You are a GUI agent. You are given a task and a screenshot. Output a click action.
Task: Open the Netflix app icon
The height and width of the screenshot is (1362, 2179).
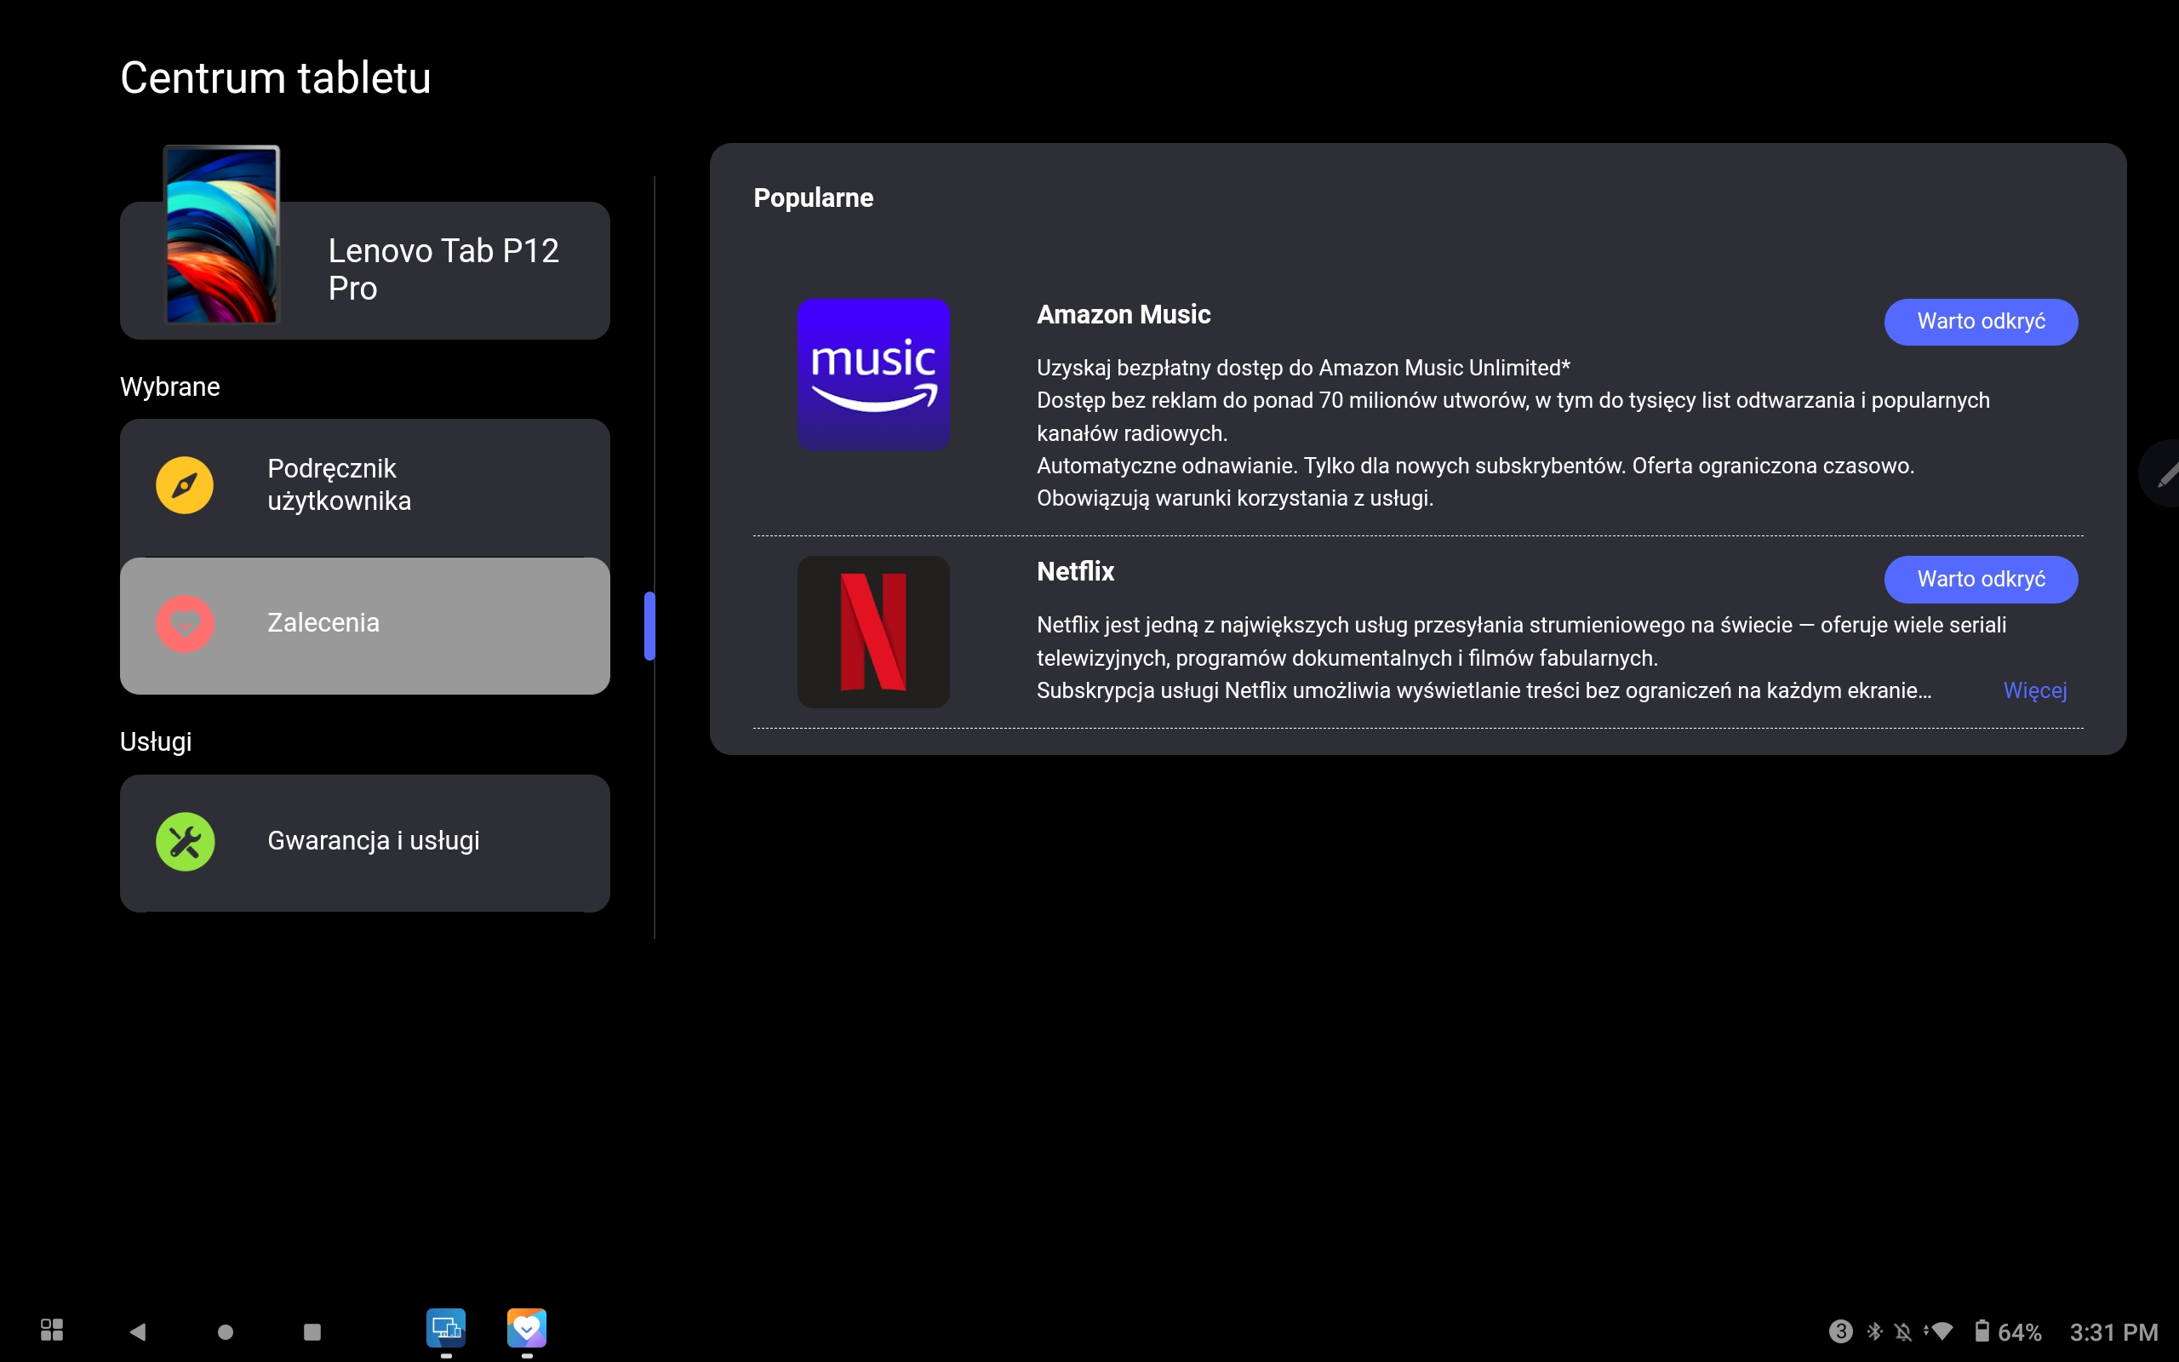pyautogui.click(x=873, y=632)
